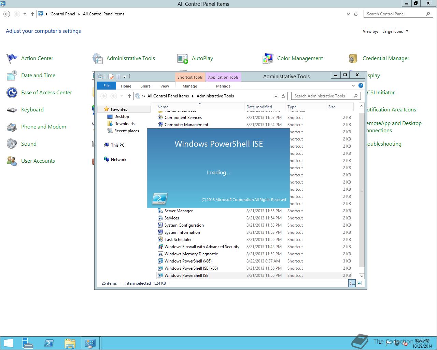Screen dimensions: 437x350
Task: Click the Administrative Tools icon in Control Panel
Action: point(97,58)
